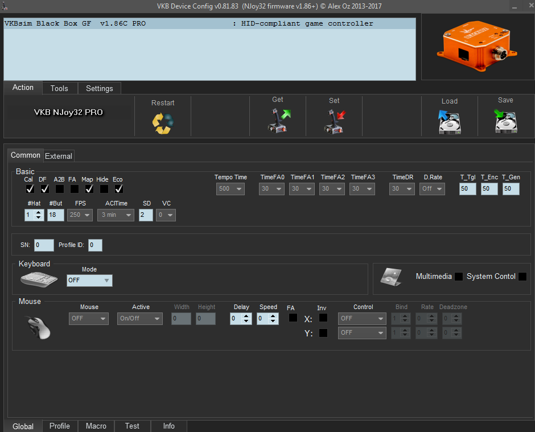This screenshot has height=432, width=535.
Task: Click the Profile ID input field
Action: click(95, 245)
